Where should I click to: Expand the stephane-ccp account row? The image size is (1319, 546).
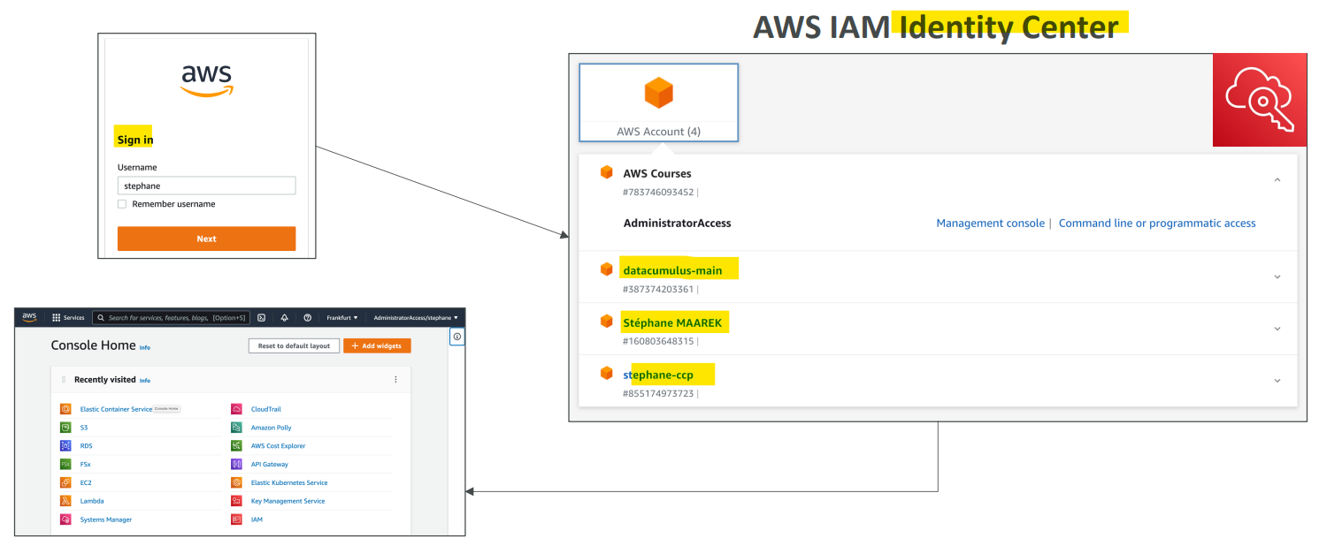pyautogui.click(x=1277, y=381)
